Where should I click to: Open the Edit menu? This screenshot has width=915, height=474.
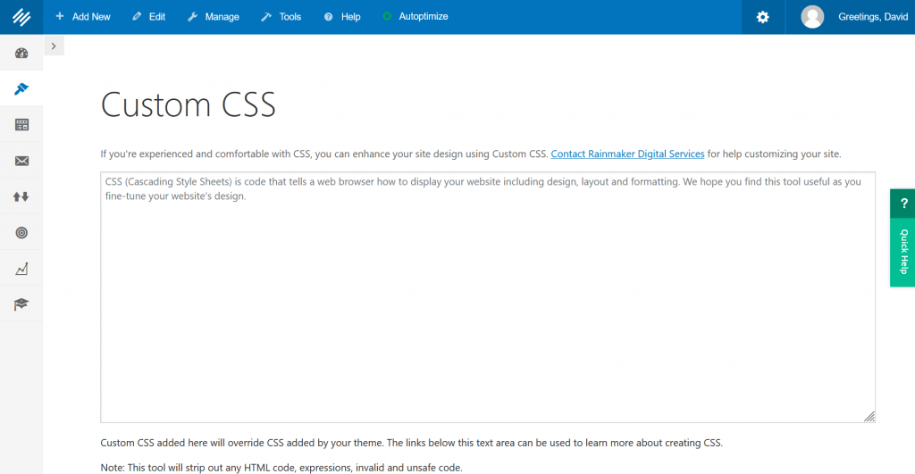click(149, 17)
